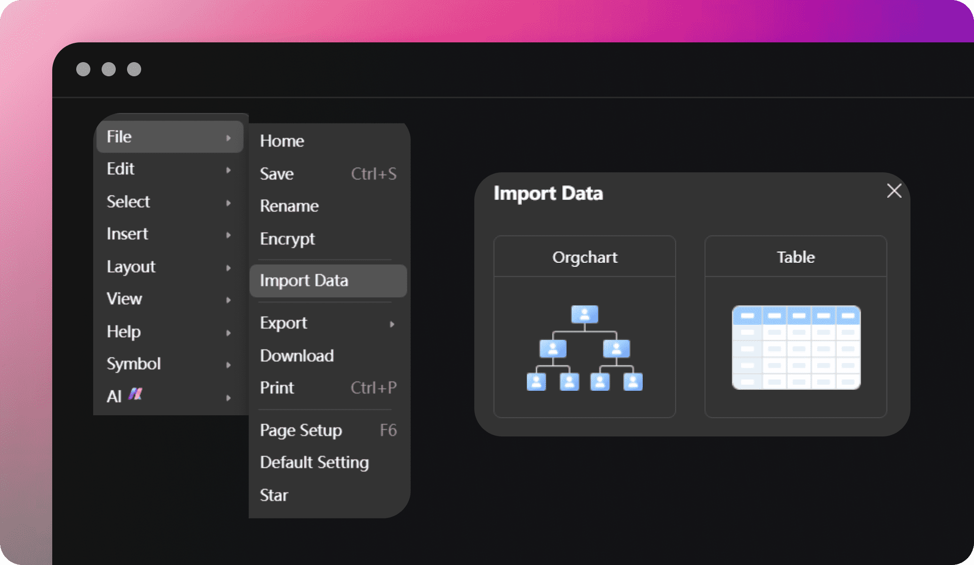Select Import Data menu entry
Screen dimensions: 974x565
304,281
